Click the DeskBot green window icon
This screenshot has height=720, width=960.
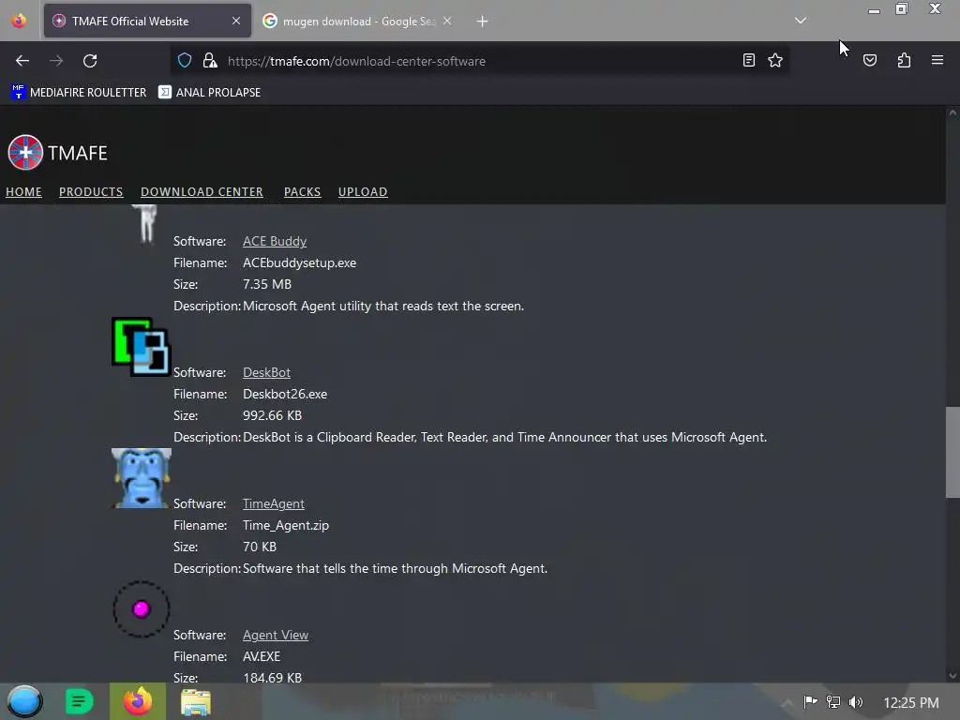pos(141,347)
